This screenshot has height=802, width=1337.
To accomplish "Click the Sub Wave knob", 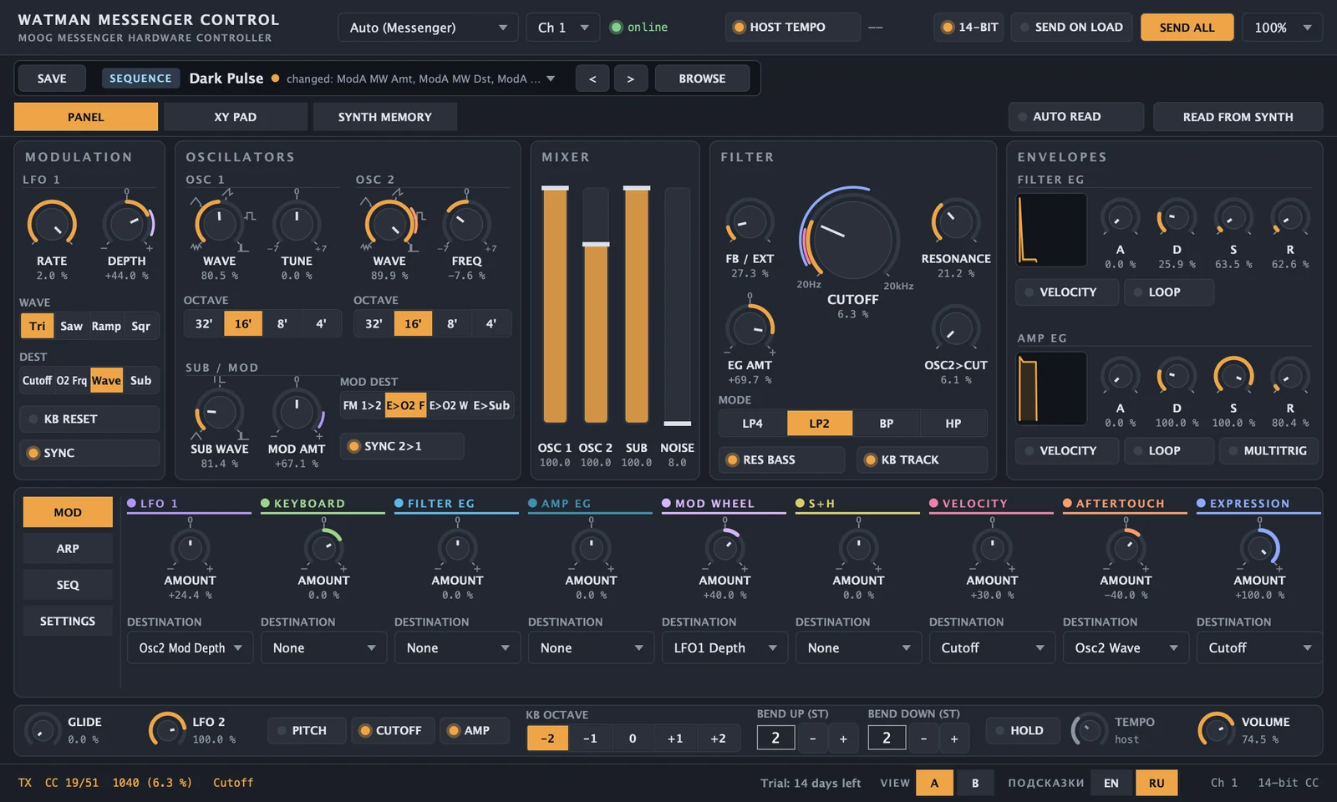I will pyautogui.click(x=219, y=413).
